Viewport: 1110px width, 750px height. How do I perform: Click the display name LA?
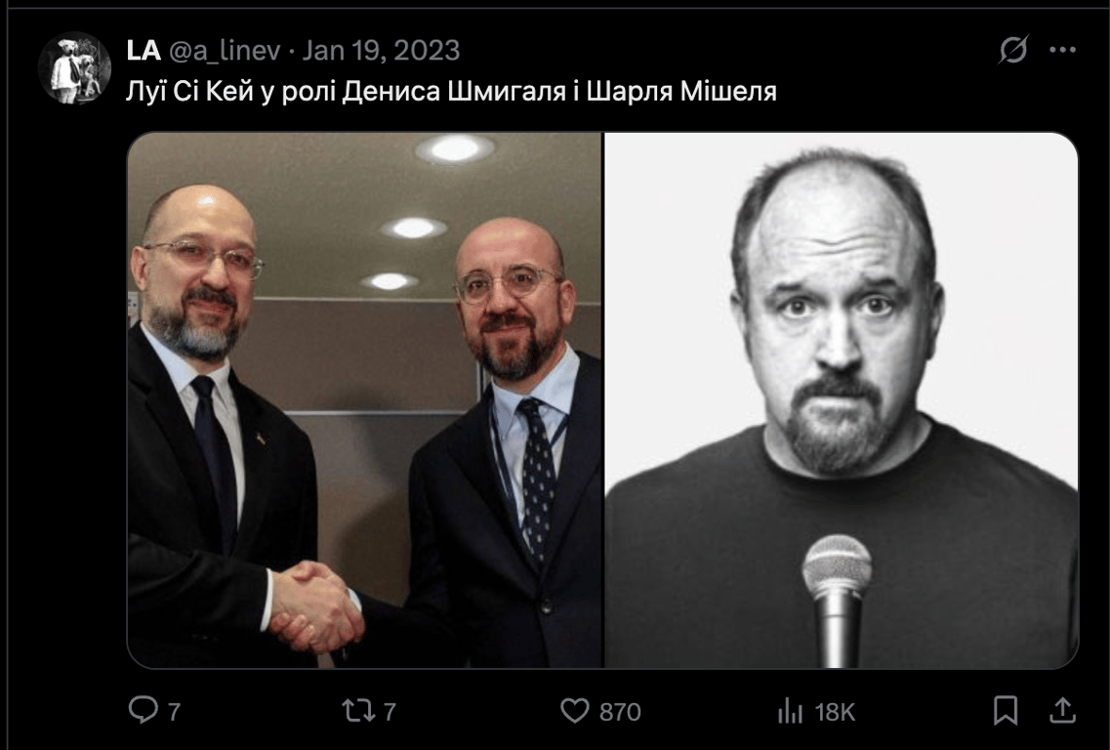pos(144,50)
